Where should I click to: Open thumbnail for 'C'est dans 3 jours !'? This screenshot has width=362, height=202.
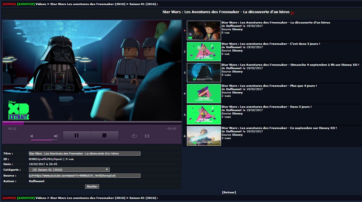point(204,51)
